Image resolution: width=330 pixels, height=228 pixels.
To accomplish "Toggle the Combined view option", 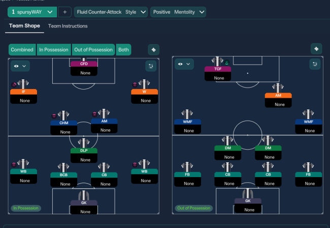I will click(x=22, y=49).
